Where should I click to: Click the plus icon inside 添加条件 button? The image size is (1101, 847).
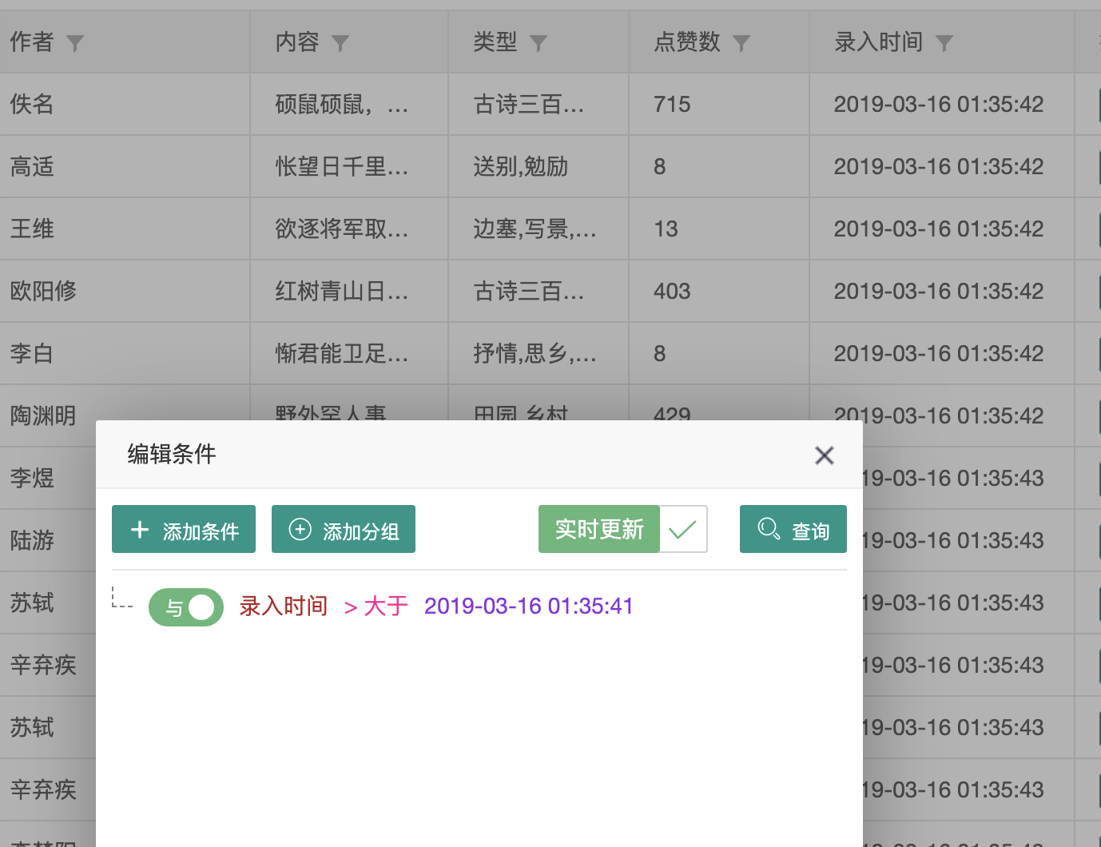[x=140, y=529]
